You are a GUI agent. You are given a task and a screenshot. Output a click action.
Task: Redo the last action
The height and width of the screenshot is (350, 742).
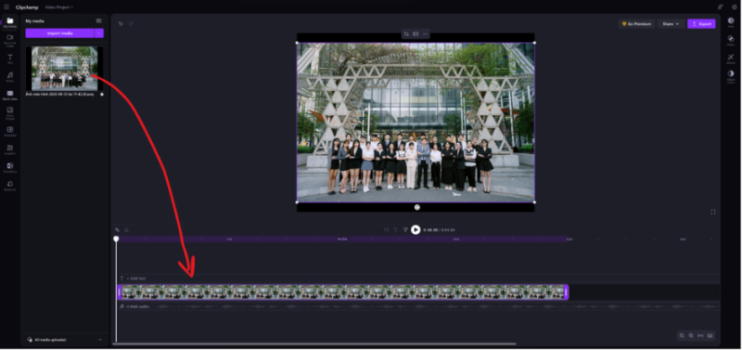pyautogui.click(x=131, y=24)
